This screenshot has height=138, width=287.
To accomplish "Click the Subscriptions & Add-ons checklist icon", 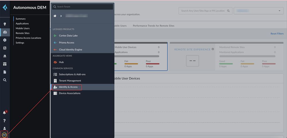I will tap(55, 74).
